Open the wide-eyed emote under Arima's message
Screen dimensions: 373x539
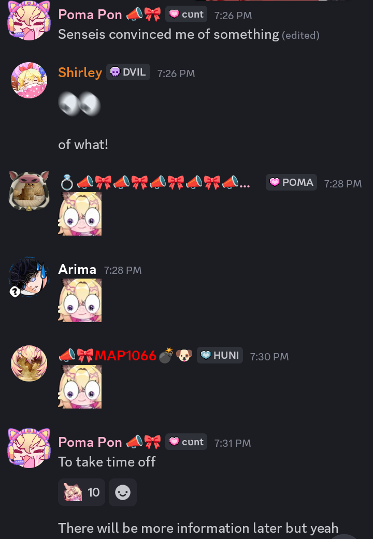point(80,300)
